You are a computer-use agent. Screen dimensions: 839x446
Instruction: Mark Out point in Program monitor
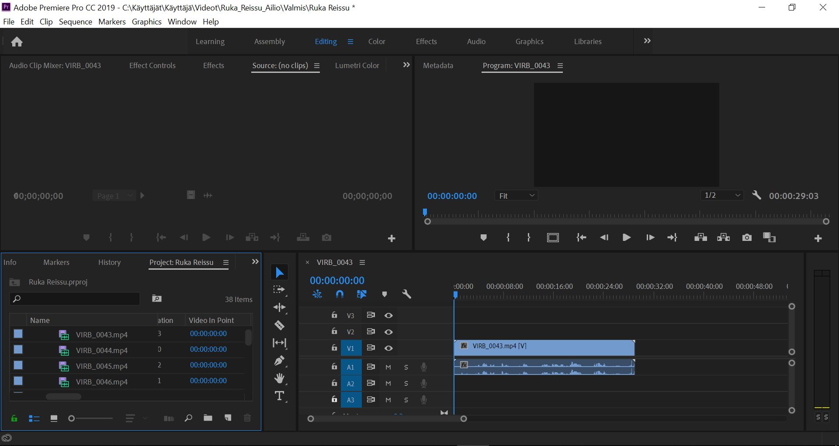tap(529, 237)
